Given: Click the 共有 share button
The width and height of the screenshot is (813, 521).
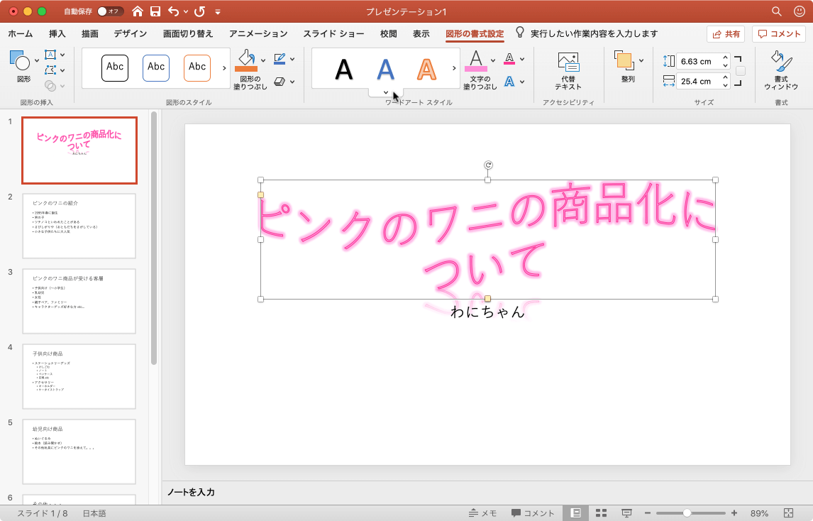Looking at the screenshot, I should click(725, 33).
